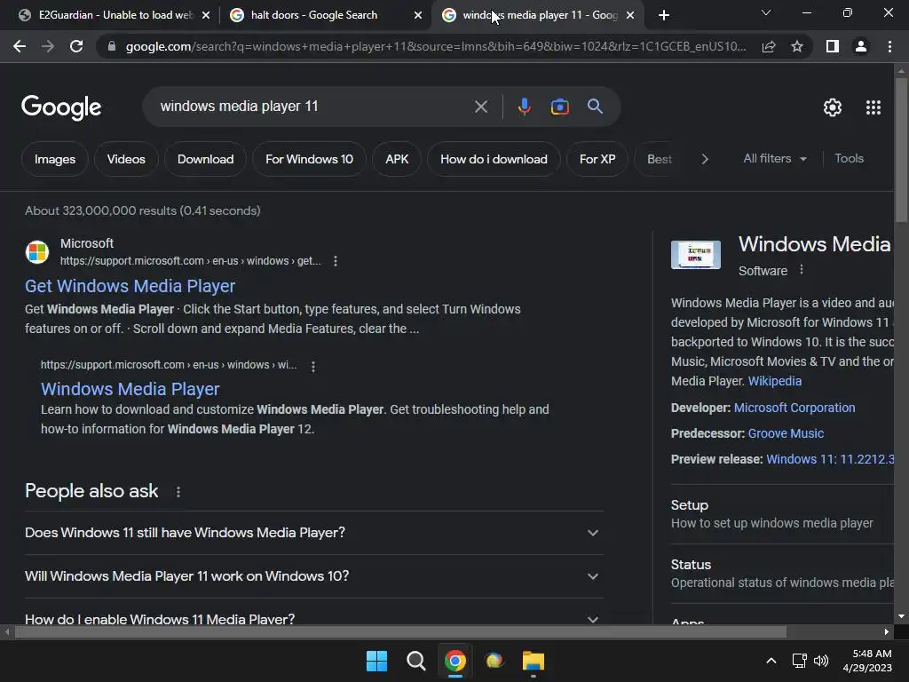Share this page via the address bar
The height and width of the screenshot is (682, 909).
tap(769, 46)
